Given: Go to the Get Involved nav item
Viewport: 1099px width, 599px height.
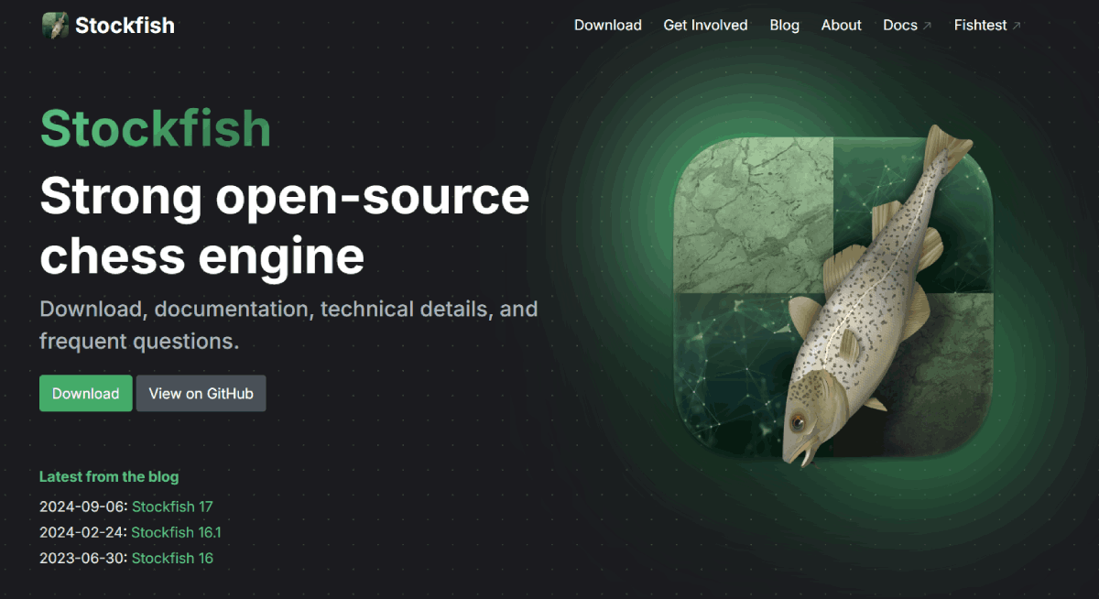Looking at the screenshot, I should (x=705, y=26).
